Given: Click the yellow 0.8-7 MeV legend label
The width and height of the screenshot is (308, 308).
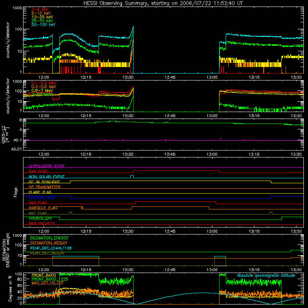Looking at the screenshot, I should [x=42, y=90].
